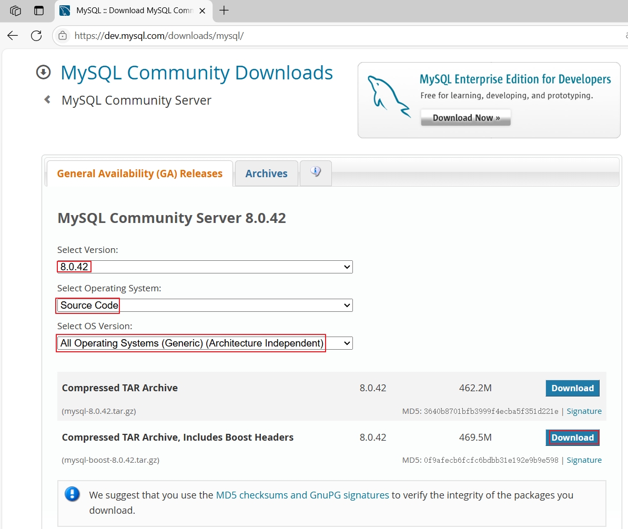Open the Select OS Version dropdown
Screen dimensions: 628x529
[205, 343]
